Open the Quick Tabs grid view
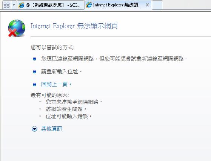Screen dimensions: 211x161 pyautogui.click(x=6, y=5)
